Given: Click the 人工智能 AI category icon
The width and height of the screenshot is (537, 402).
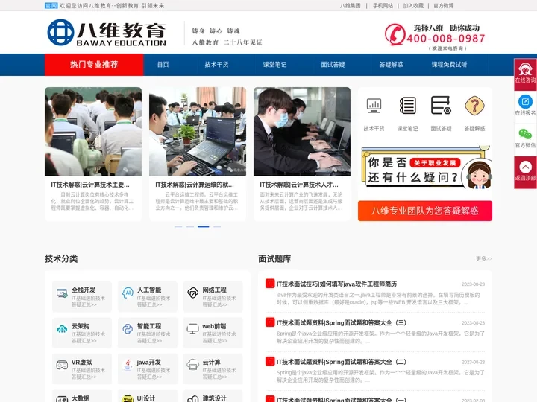Looking at the screenshot, I should click(x=128, y=293).
